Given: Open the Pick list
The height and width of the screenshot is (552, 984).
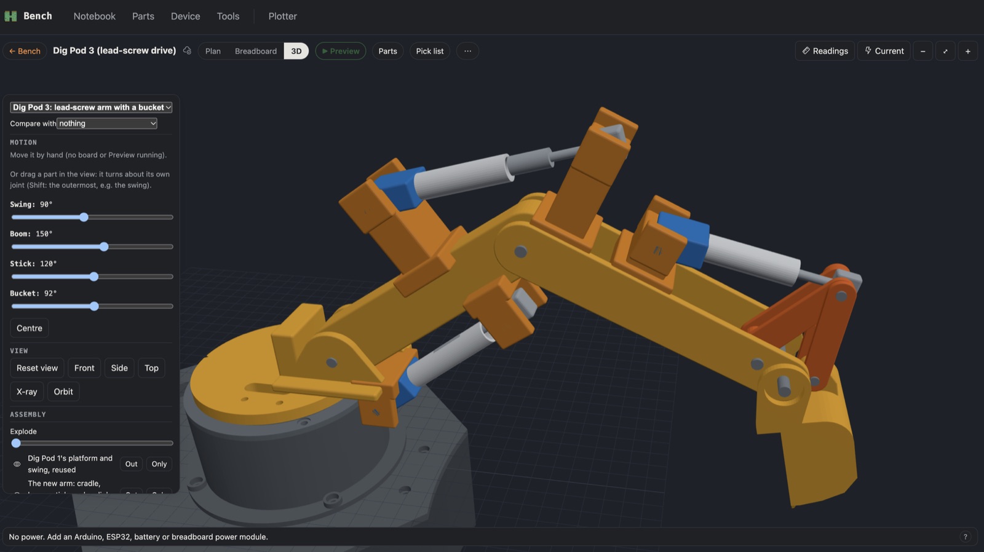Looking at the screenshot, I should pos(430,51).
